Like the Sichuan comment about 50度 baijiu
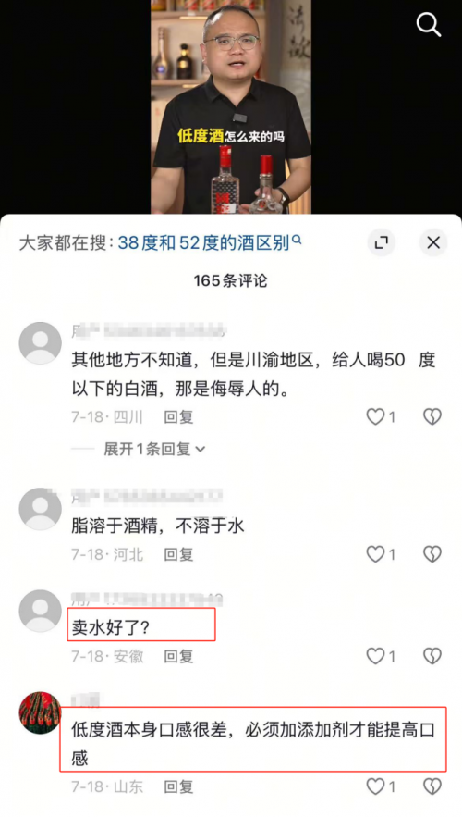 click(x=381, y=417)
